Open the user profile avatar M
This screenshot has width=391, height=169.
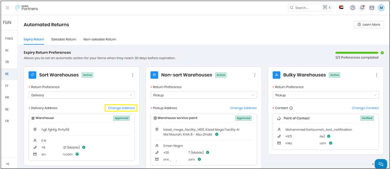381,8
